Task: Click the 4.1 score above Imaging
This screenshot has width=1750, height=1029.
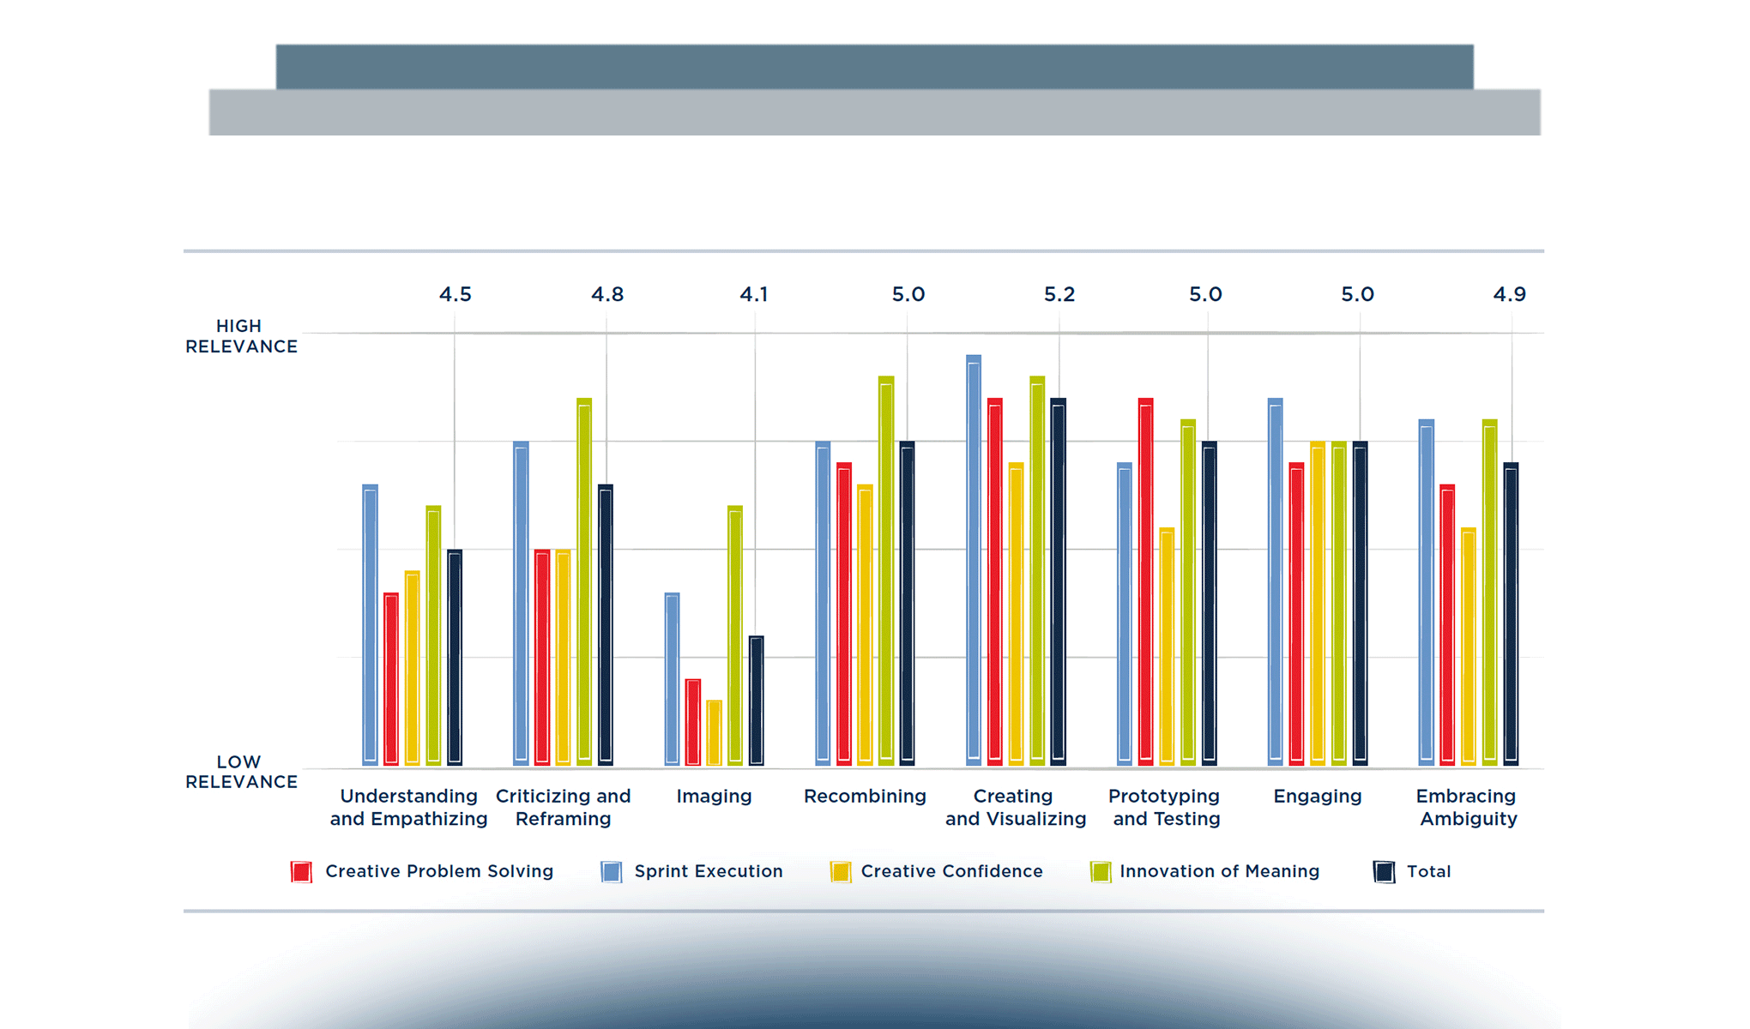Action: (x=754, y=294)
